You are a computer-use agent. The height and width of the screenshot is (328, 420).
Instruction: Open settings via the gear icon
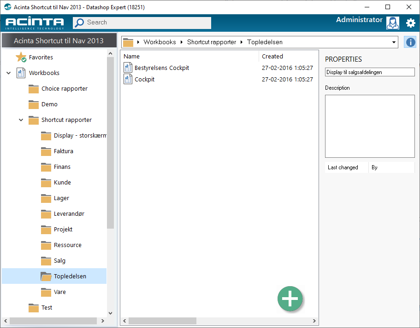point(411,23)
